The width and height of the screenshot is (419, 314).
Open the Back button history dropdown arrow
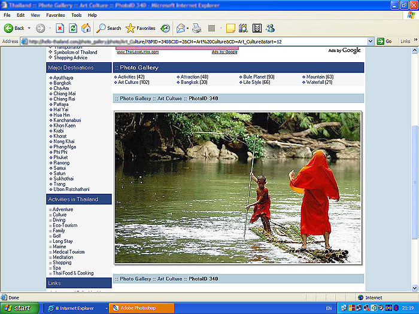coord(29,28)
